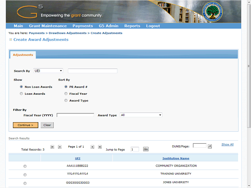This screenshot has height=188, width=251.
Task: Select the AAA111BBB222 result row
Action: pos(25,166)
